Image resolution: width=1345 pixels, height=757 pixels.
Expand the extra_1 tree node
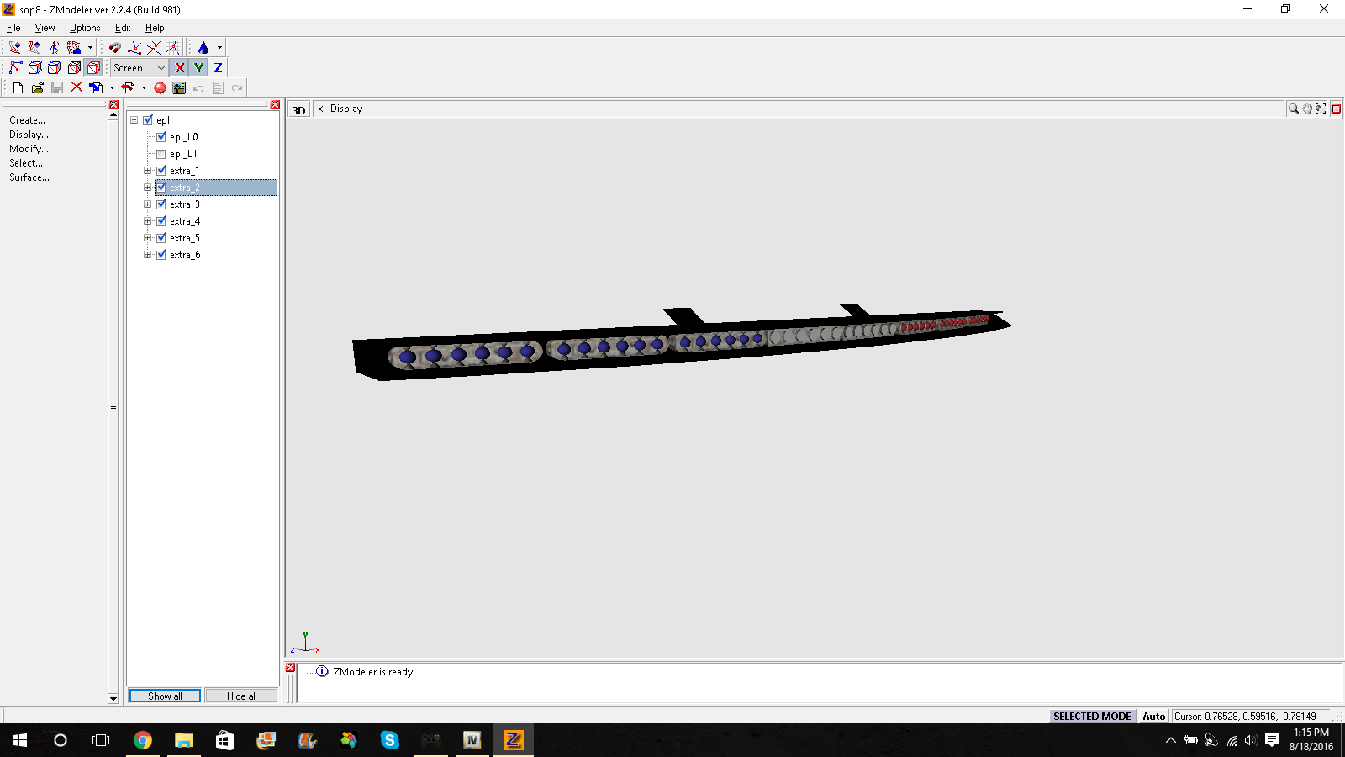click(x=148, y=171)
